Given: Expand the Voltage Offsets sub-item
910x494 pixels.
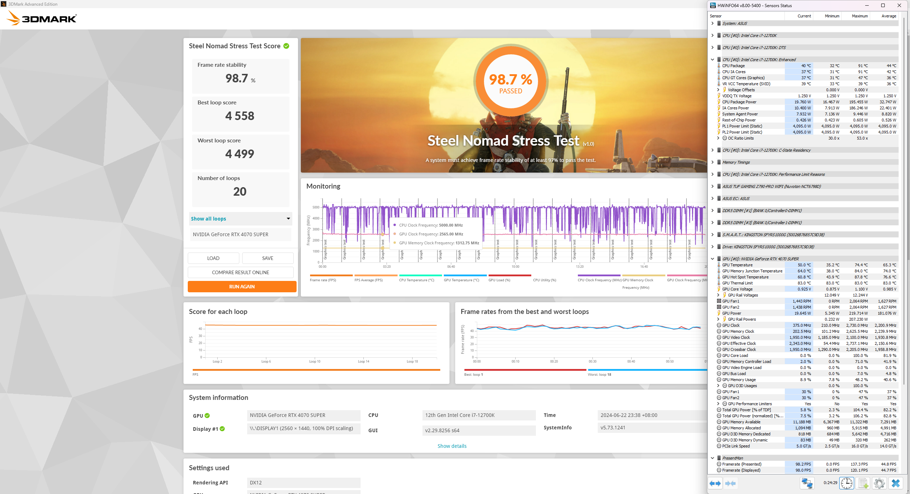Looking at the screenshot, I should [718, 89].
